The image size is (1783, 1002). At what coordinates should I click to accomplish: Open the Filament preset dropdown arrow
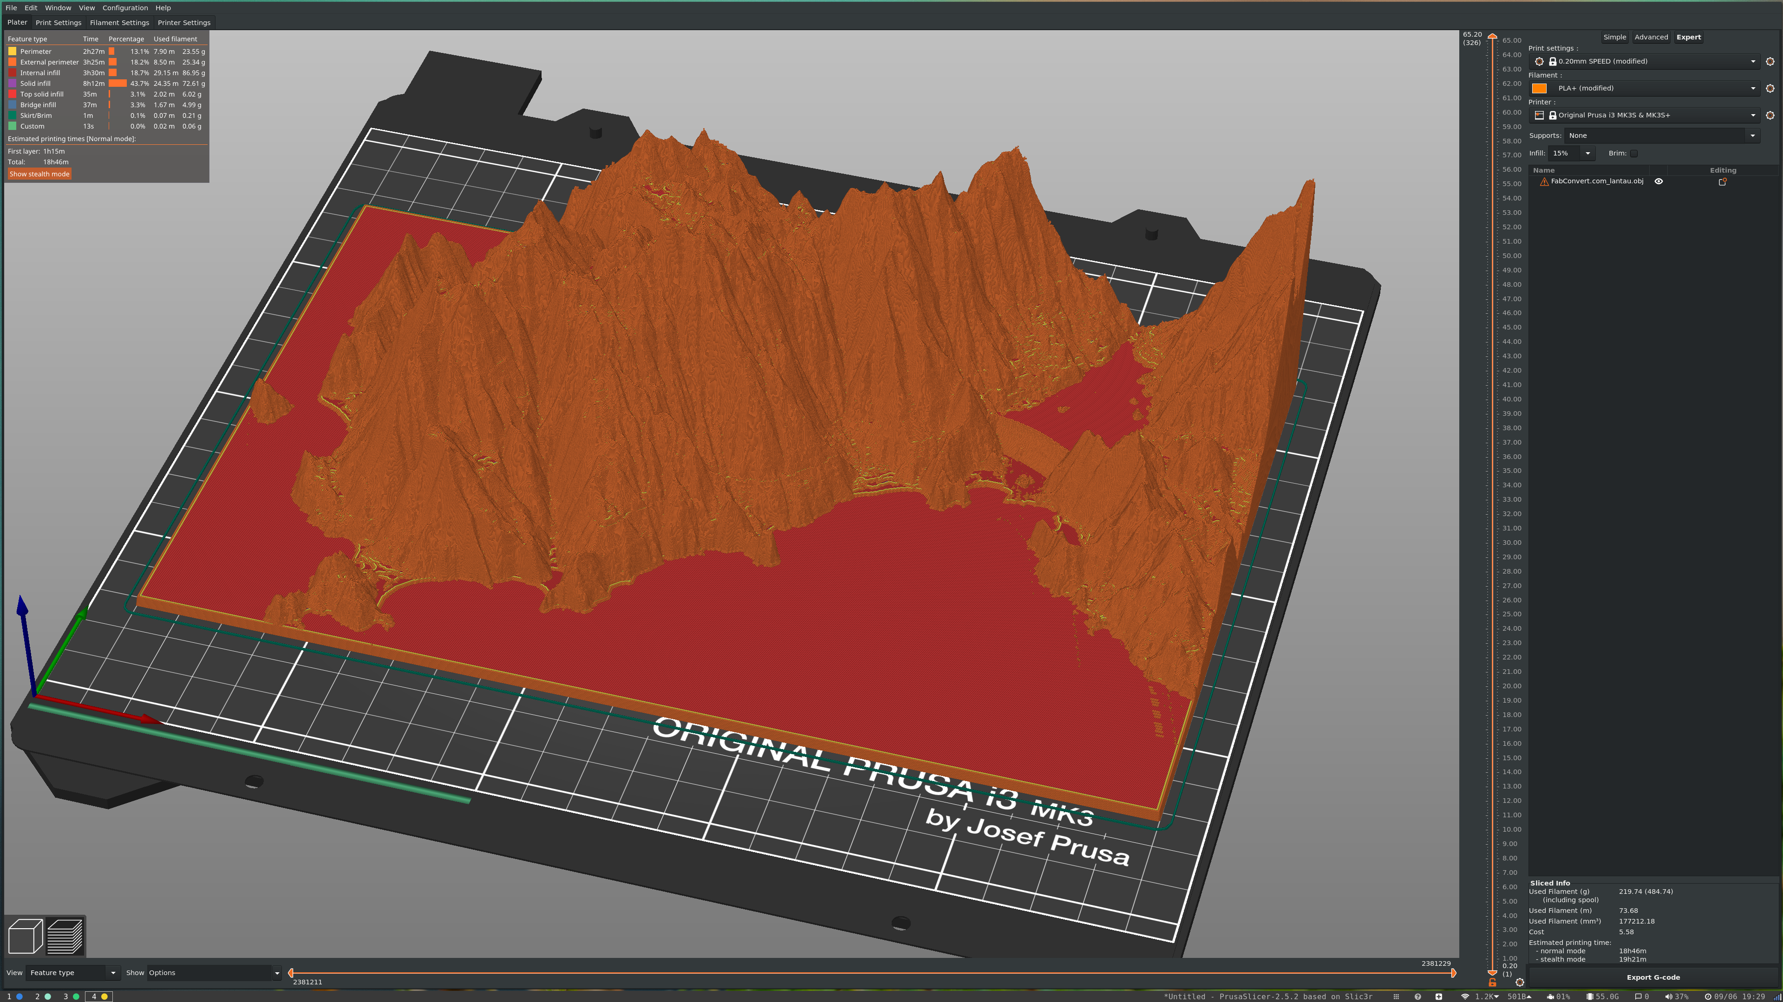[1752, 89]
